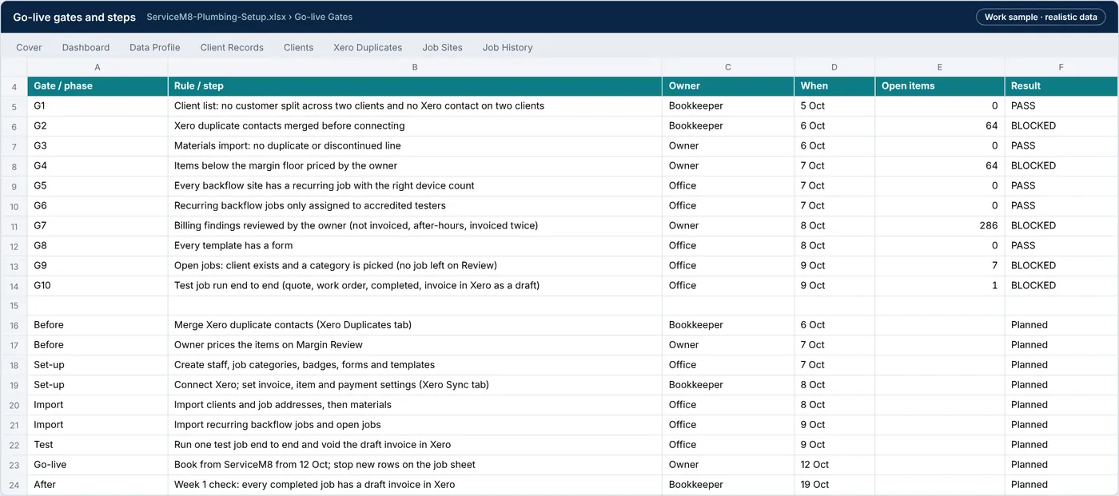Viewport: 1119px width, 496px height.
Task: Go to the Client Records tab
Action: click(232, 47)
